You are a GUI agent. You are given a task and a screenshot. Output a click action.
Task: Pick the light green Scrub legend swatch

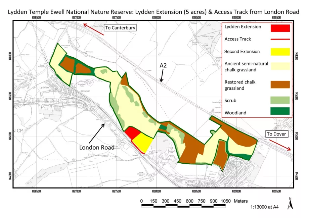[280, 100]
